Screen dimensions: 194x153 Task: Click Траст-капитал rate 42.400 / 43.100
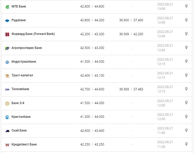(x=92, y=75)
